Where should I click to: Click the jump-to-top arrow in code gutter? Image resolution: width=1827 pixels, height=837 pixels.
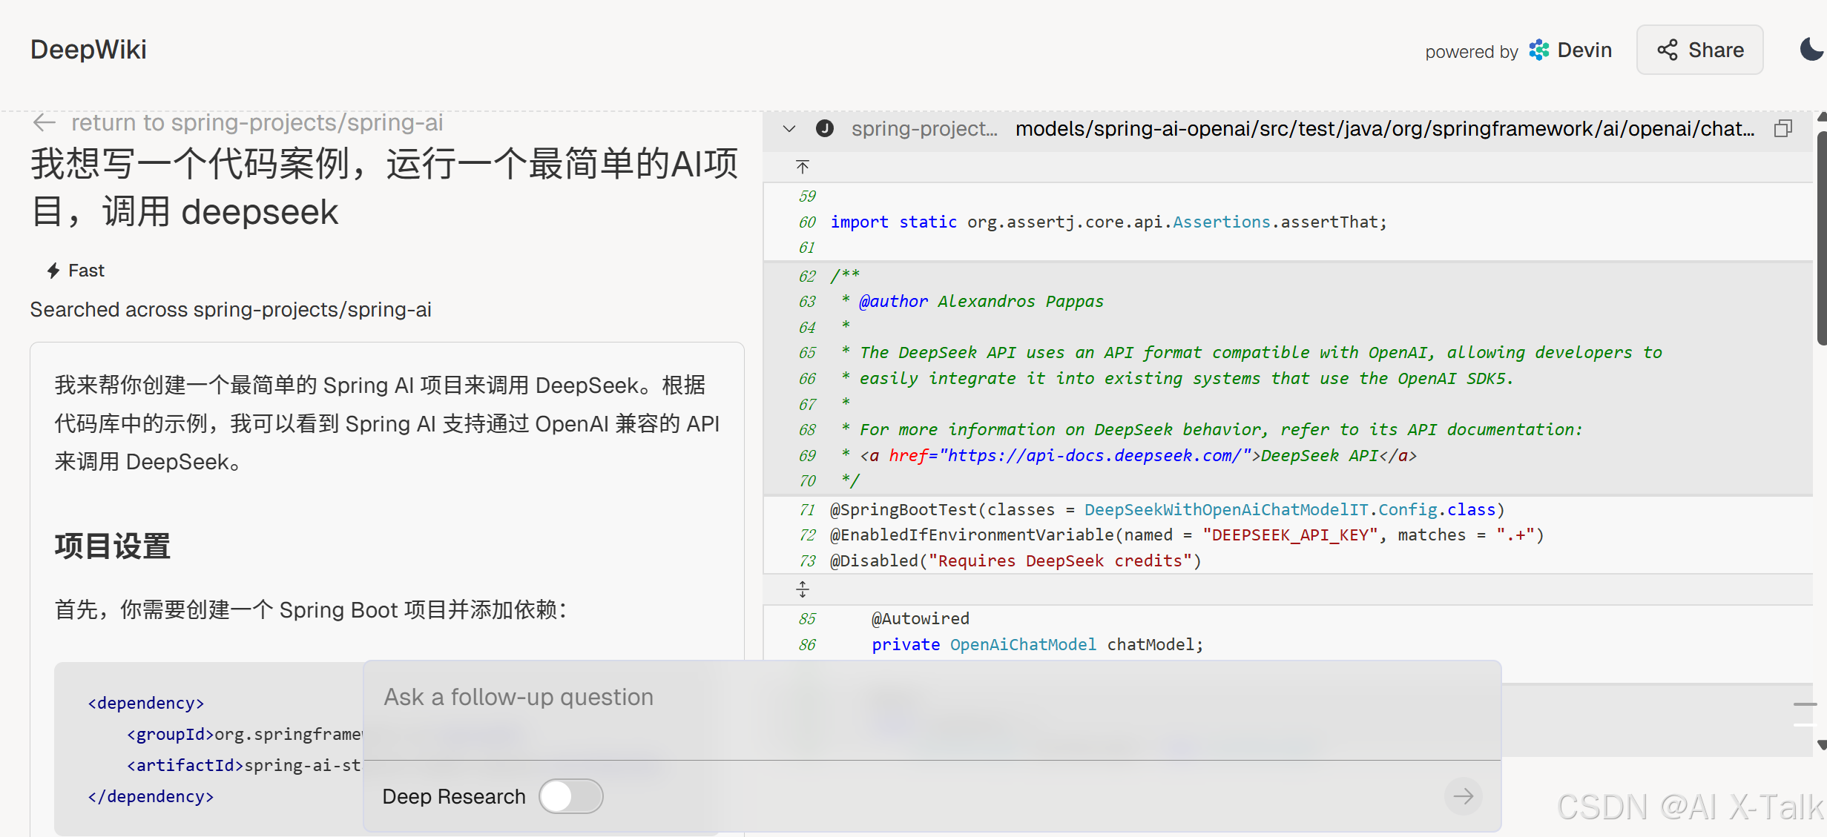click(x=803, y=167)
